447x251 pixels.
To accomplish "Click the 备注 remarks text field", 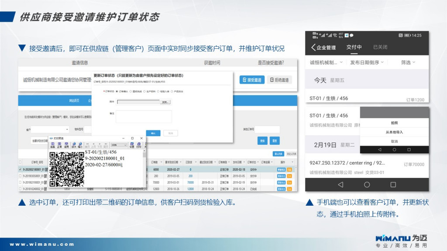I will pos(144,116).
